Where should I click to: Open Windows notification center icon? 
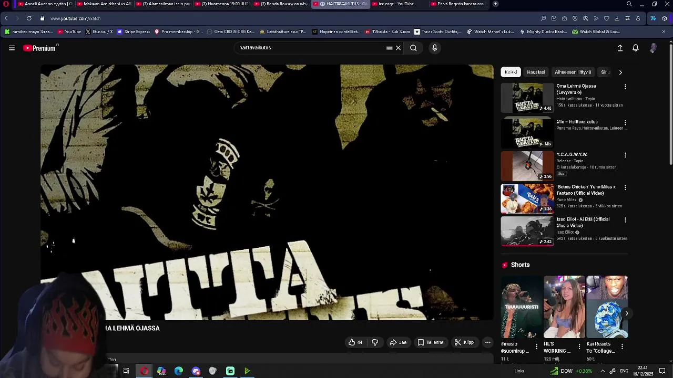662,371
